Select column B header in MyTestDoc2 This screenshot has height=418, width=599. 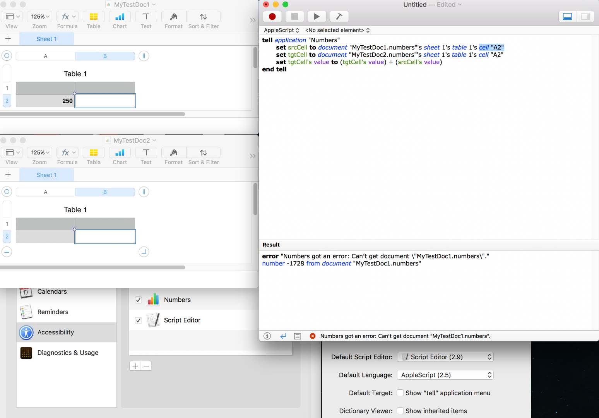105,192
